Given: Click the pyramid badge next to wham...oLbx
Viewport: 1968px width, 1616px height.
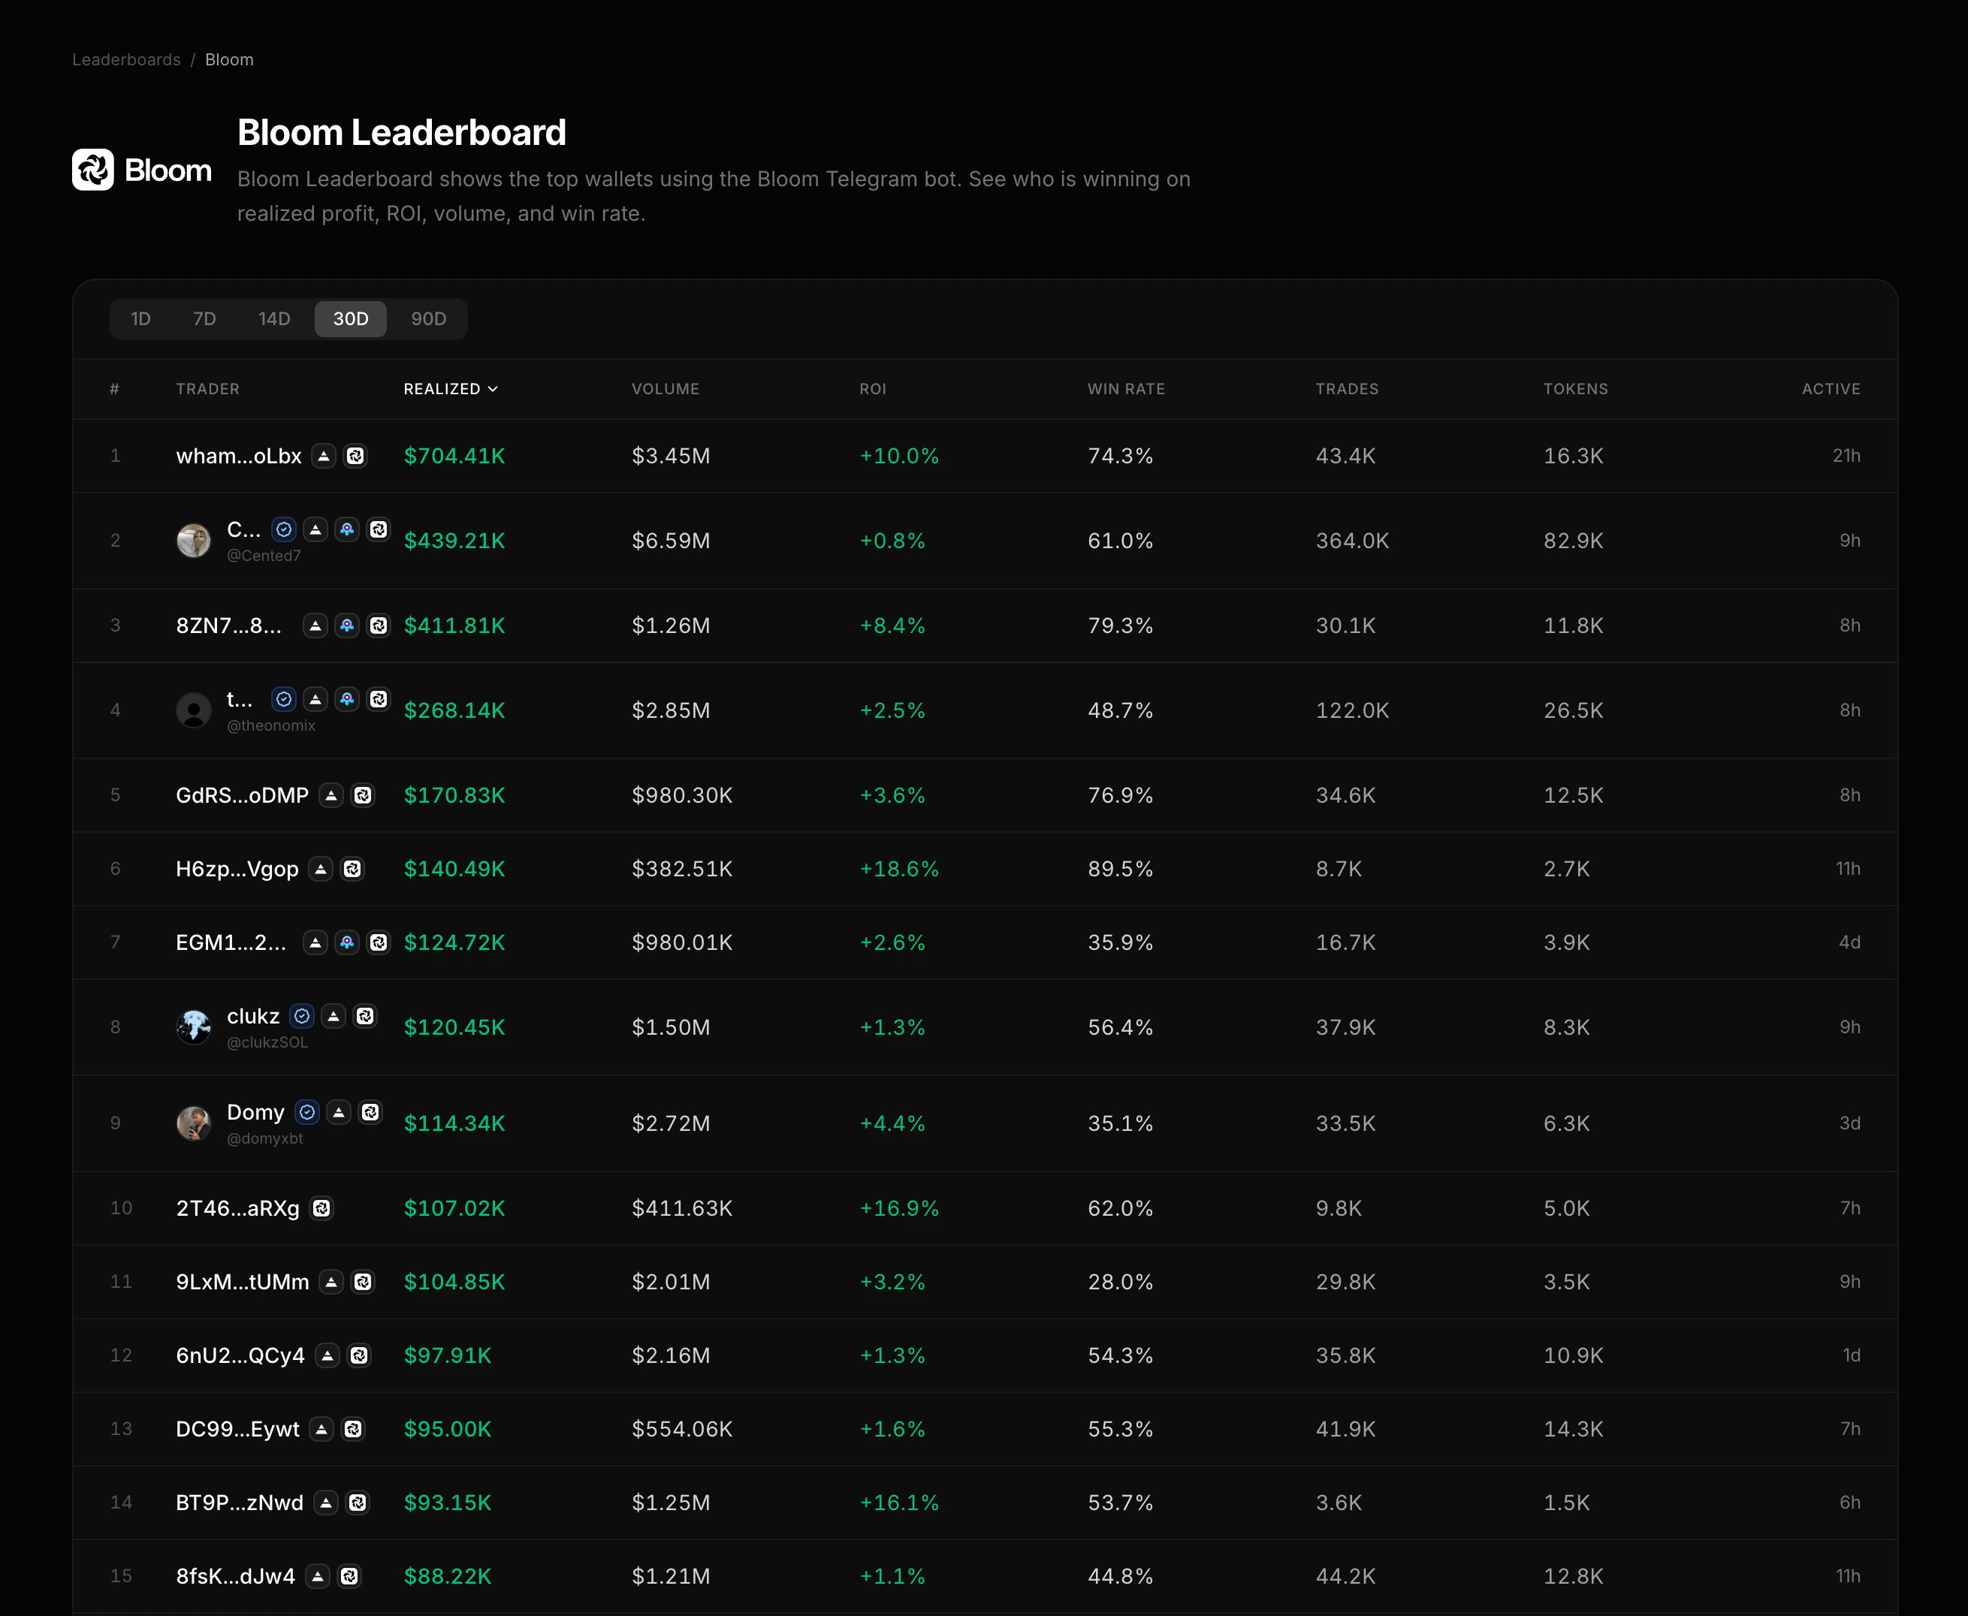Looking at the screenshot, I should click(x=324, y=456).
